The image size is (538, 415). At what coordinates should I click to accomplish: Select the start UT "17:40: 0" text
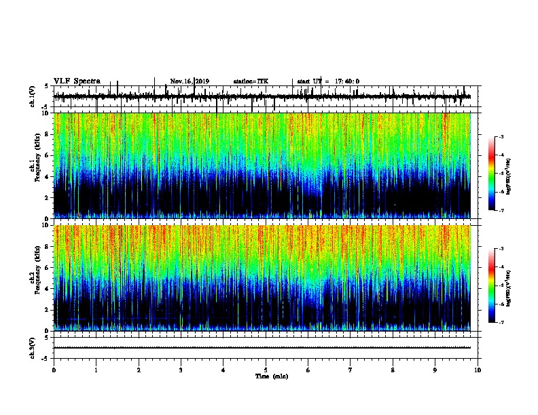(x=347, y=81)
